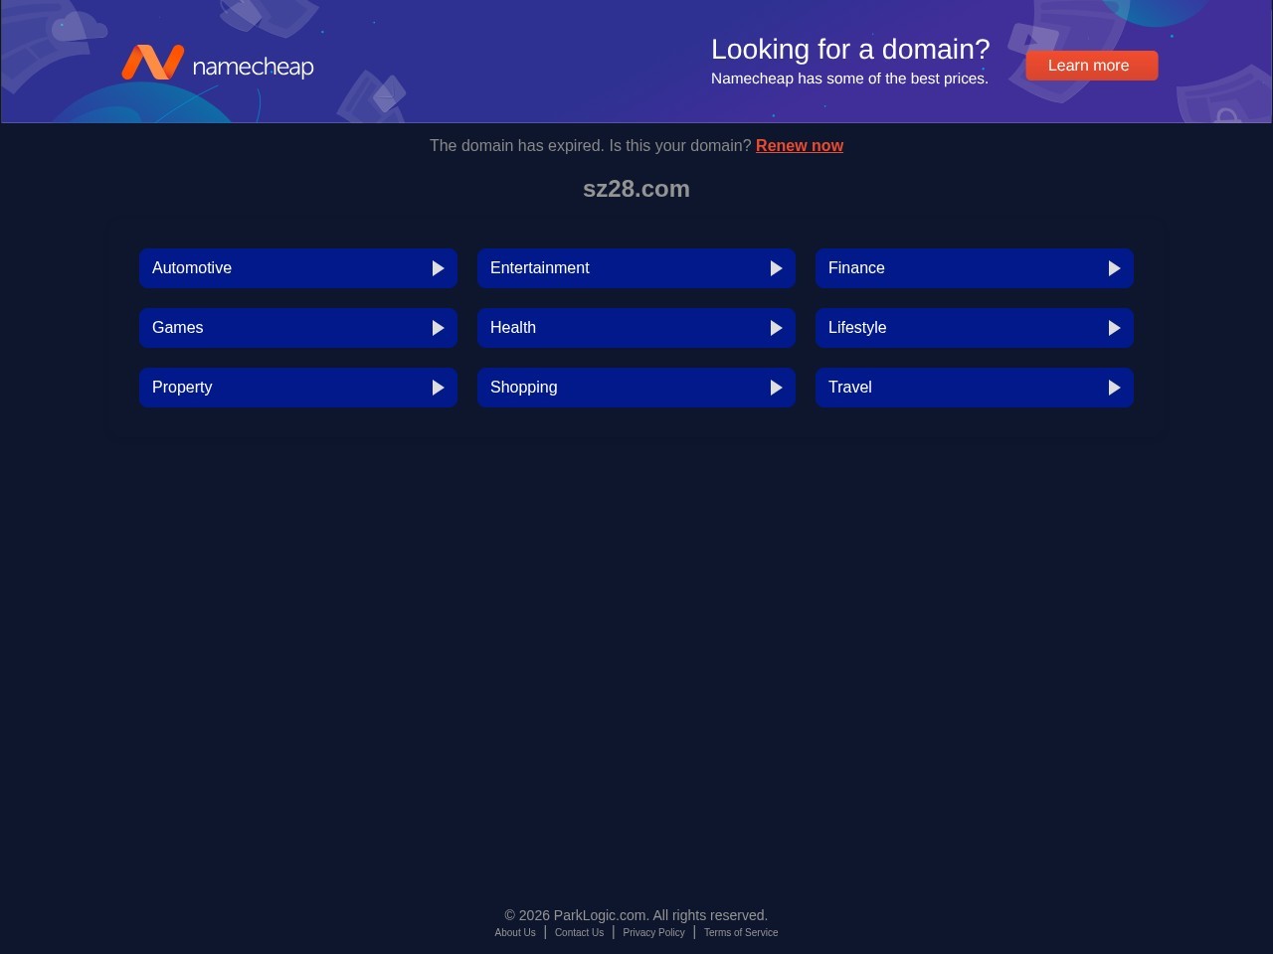Screen dimensions: 1273x954
Task: Open the Property category link
Action: click(x=298, y=388)
